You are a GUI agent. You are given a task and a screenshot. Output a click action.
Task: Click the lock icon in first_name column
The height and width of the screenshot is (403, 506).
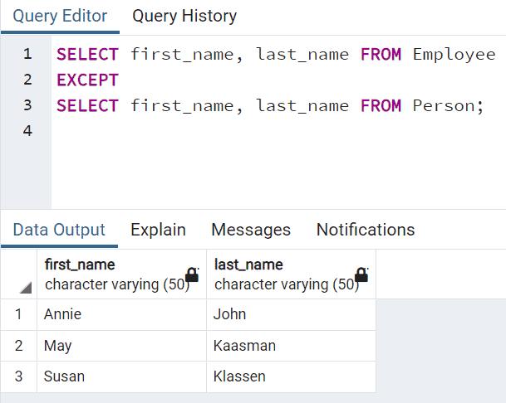point(192,274)
